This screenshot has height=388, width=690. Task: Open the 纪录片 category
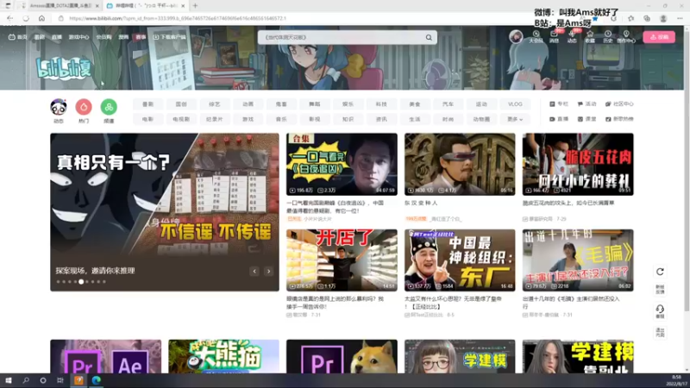215,119
